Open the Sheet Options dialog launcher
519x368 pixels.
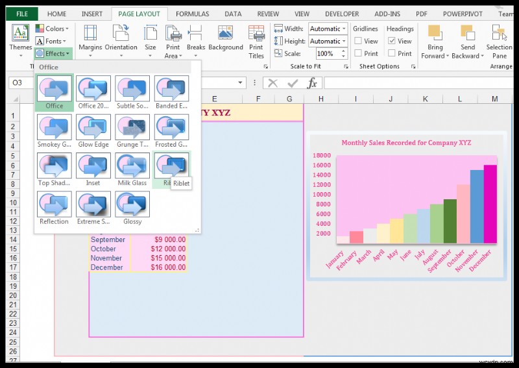pyautogui.click(x=413, y=67)
